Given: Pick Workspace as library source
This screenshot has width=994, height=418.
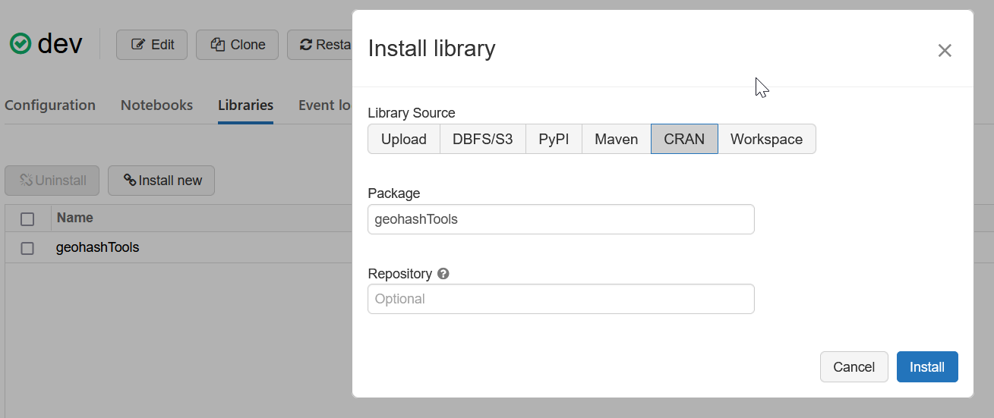Looking at the screenshot, I should [x=766, y=140].
